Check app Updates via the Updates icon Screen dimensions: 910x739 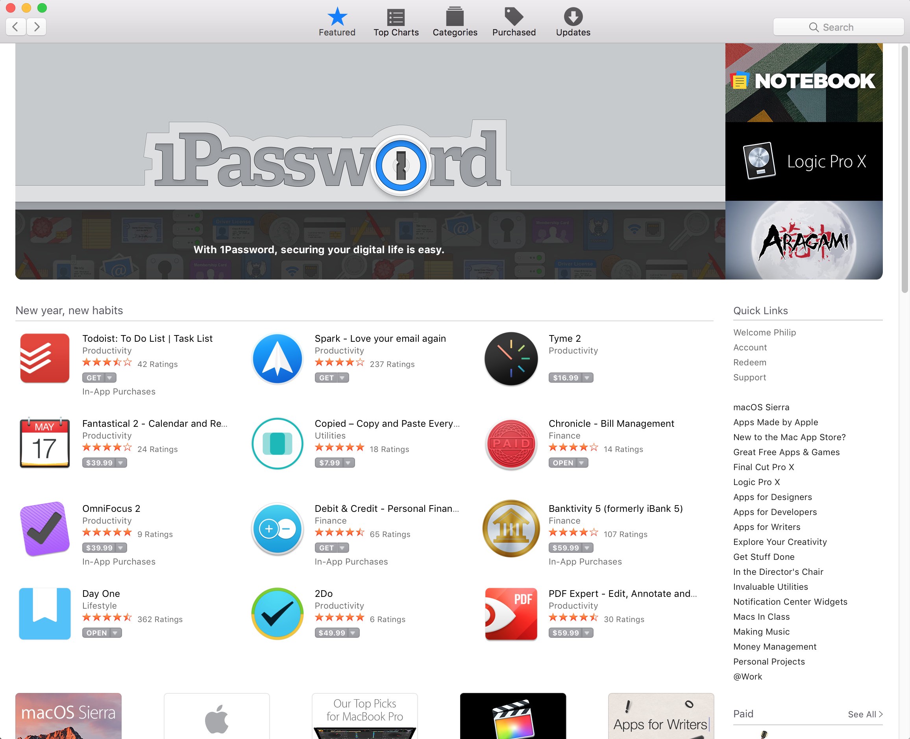click(572, 18)
